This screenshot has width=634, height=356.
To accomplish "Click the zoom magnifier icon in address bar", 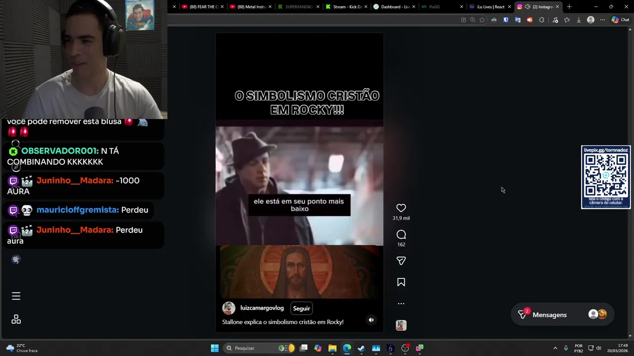I will click(x=473, y=20).
